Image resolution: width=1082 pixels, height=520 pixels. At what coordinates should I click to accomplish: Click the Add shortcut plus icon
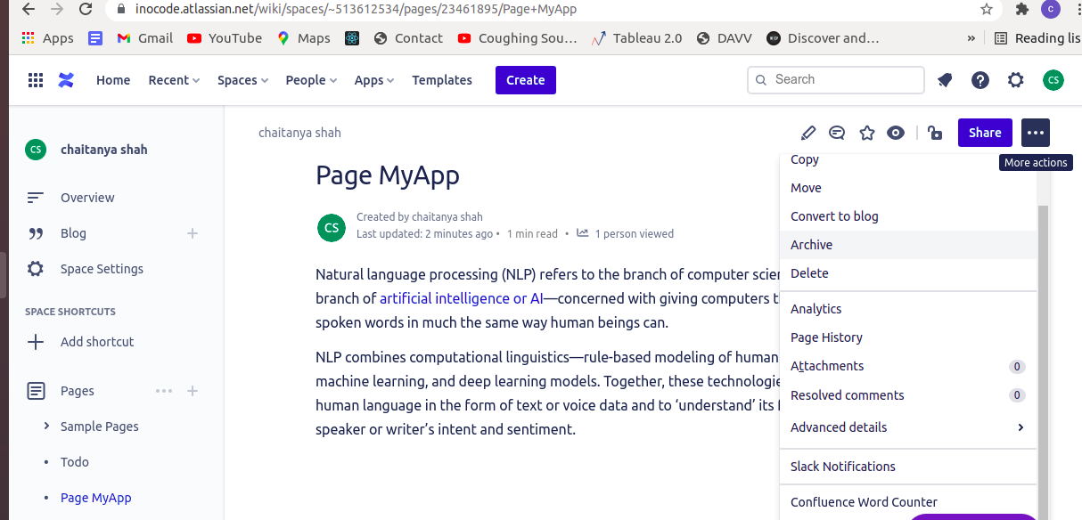36,342
